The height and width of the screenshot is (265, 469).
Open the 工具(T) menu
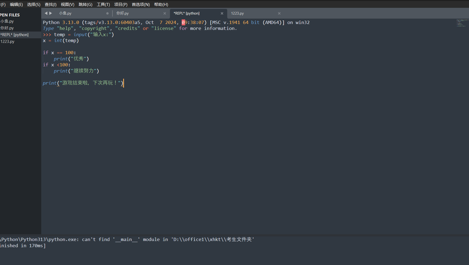pyautogui.click(x=103, y=4)
